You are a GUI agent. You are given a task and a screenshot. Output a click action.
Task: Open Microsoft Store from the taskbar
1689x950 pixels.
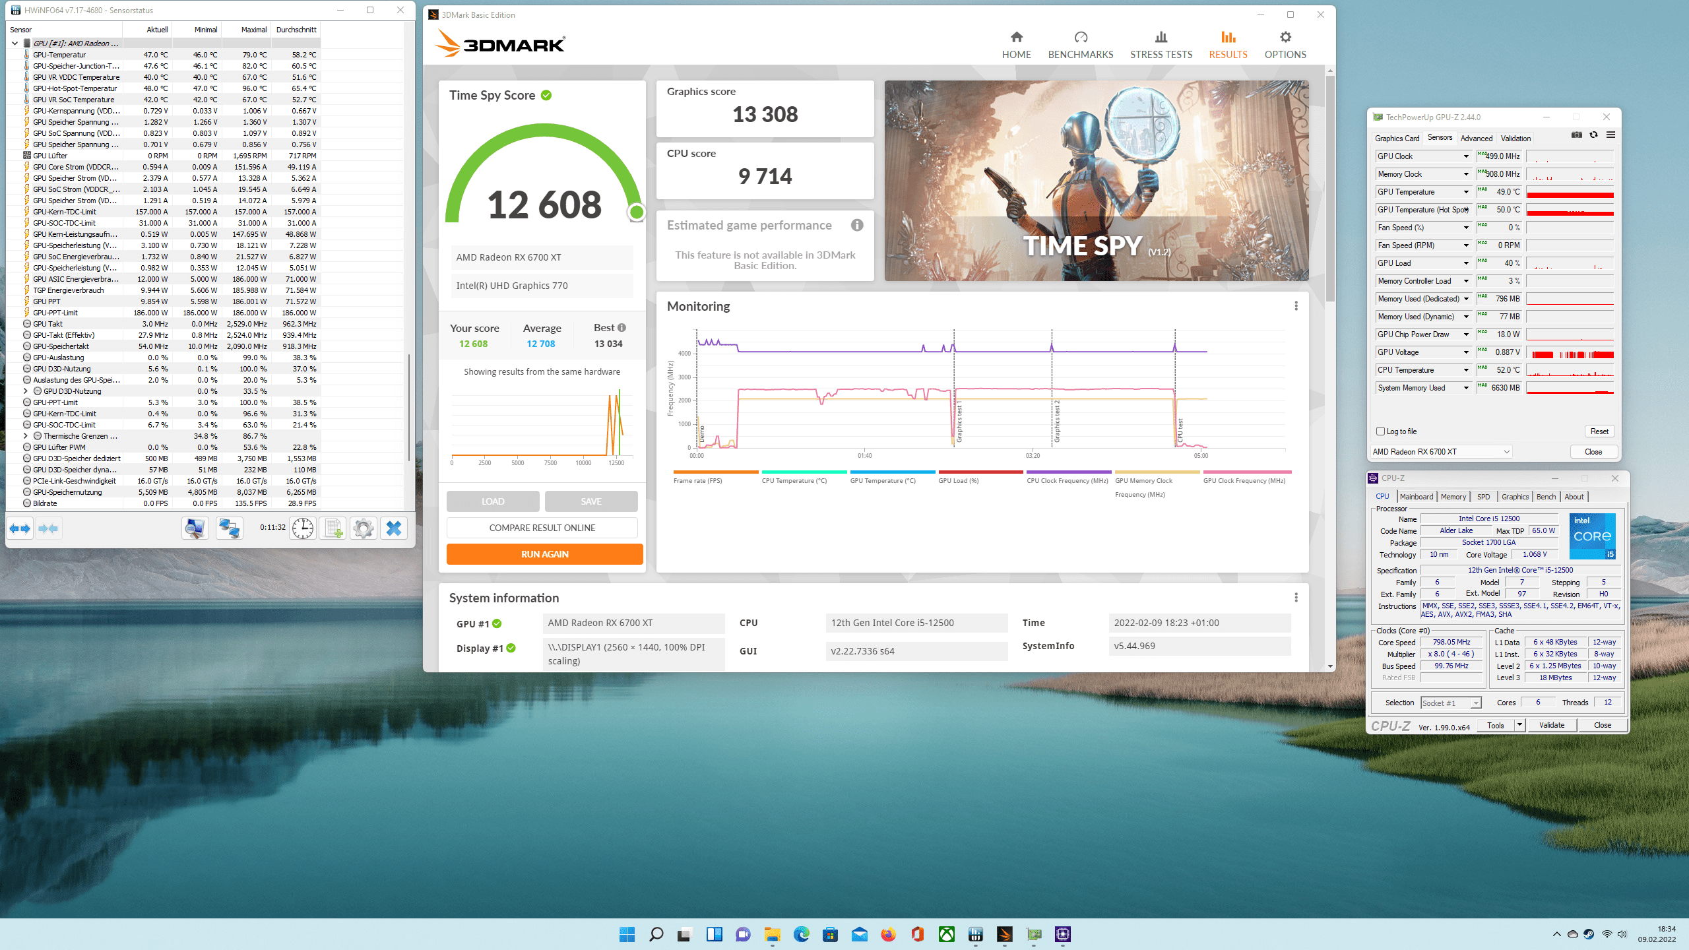click(x=831, y=934)
